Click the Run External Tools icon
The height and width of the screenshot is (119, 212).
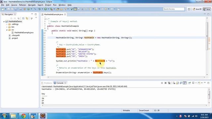tap(51, 9)
